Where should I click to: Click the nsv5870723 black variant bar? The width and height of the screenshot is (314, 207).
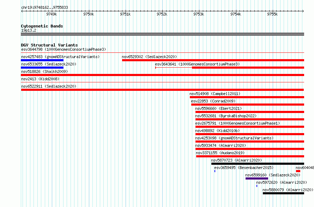tap(258, 164)
